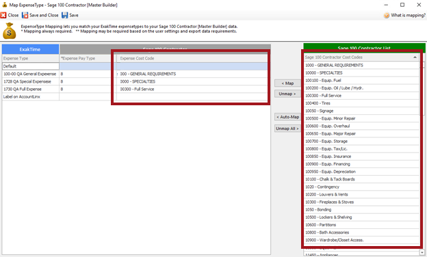
Task: Select 10600 - Partitions
Action: [x=361, y=225]
